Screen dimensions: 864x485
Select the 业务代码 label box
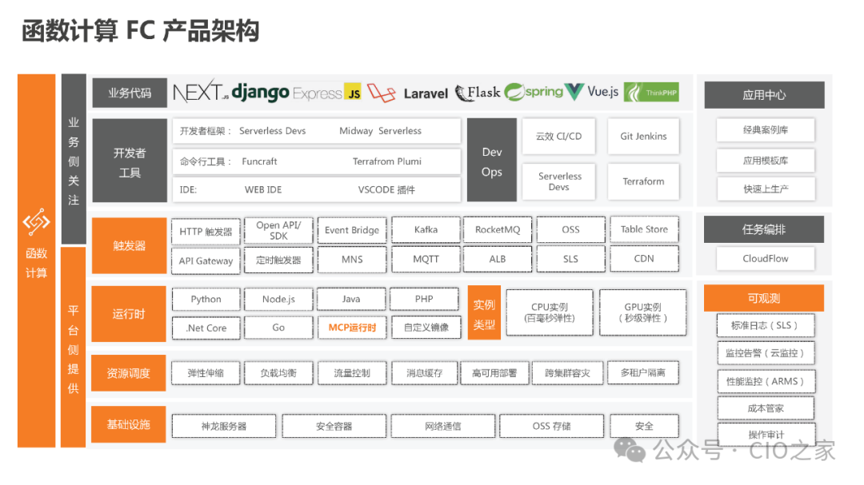(x=130, y=93)
